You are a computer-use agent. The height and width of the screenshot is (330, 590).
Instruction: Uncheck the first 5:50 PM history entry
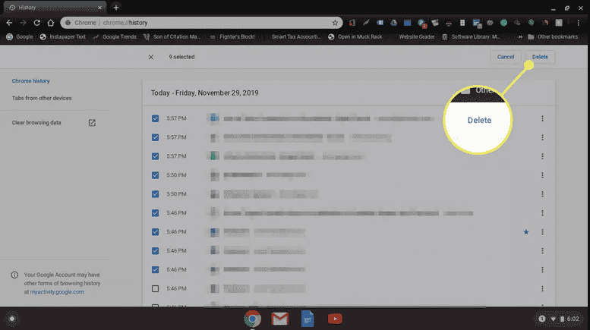tap(155, 175)
